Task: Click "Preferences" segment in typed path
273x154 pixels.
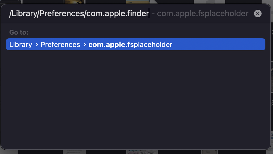Action: coord(62,14)
